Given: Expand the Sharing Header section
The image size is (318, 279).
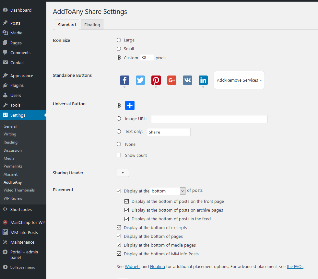Looking at the screenshot, I should pyautogui.click(x=123, y=173).
